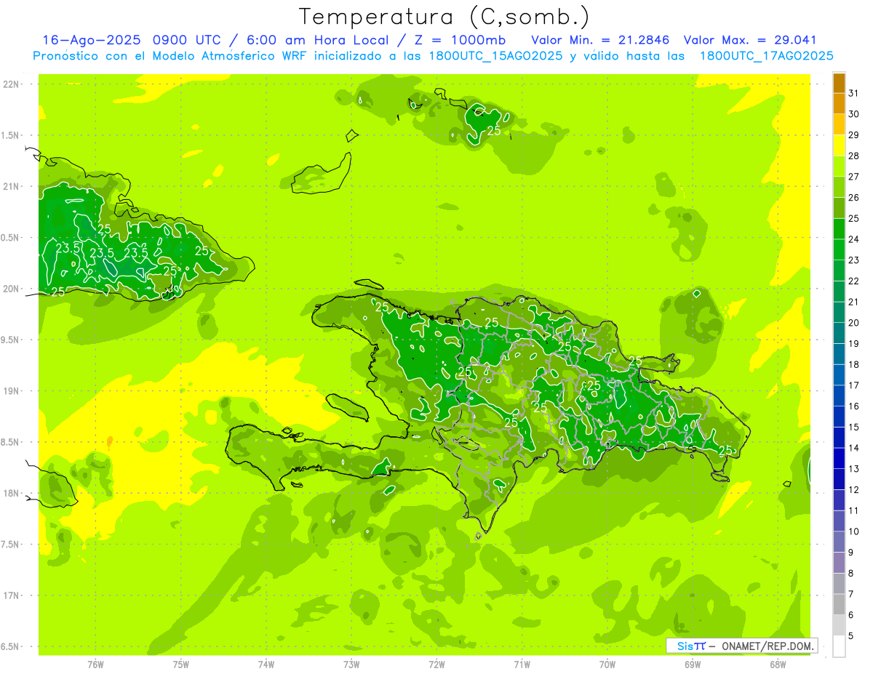873x674 pixels.
Task: Click the legend value '20'
Action: pos(853,323)
